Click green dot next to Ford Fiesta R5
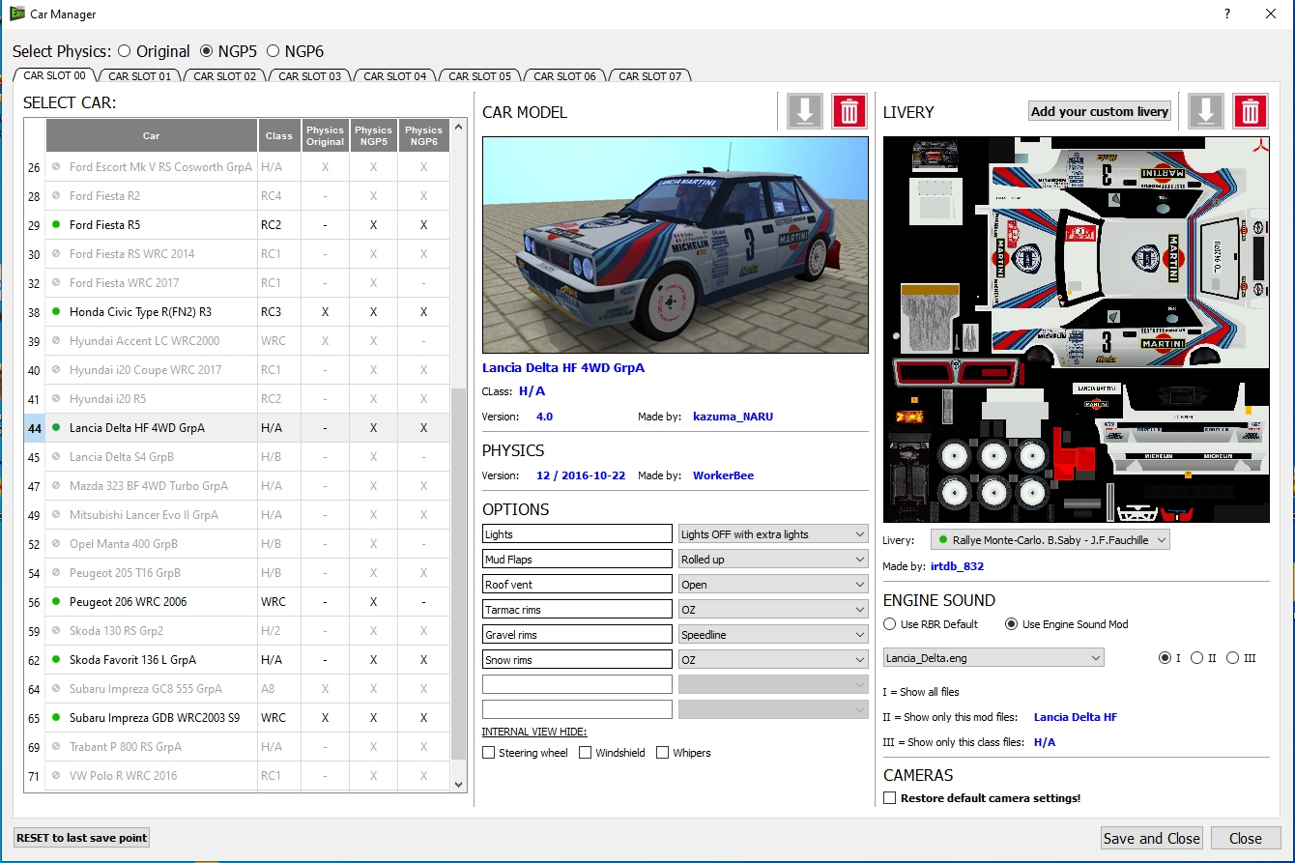Viewport: 1295px width, 863px height. pos(56,225)
